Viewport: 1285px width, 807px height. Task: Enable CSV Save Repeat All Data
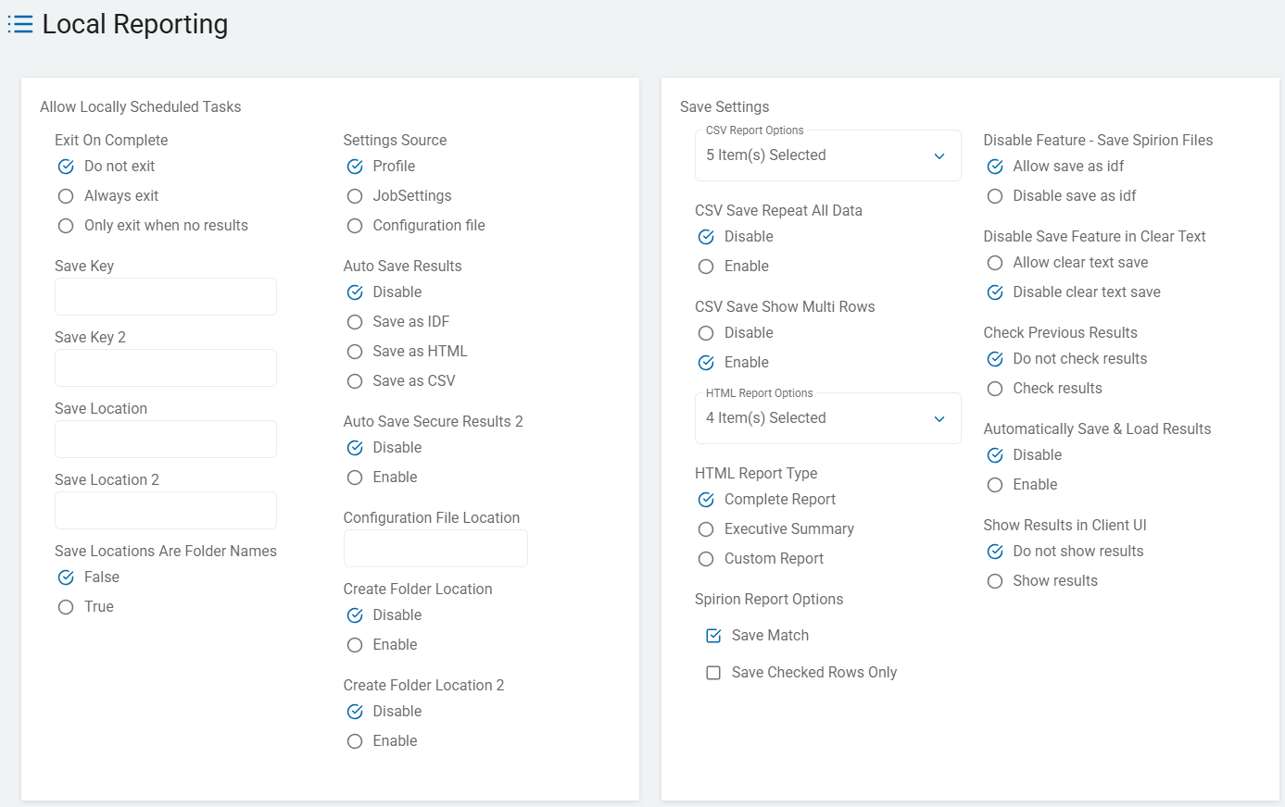[706, 267]
